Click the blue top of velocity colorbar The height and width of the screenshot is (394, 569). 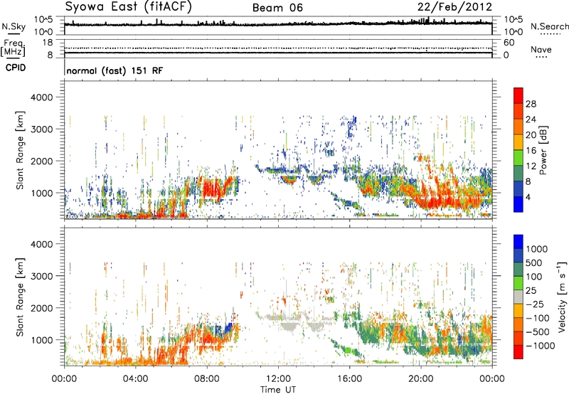click(519, 242)
